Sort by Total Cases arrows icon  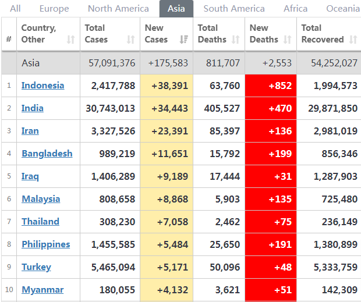click(x=130, y=40)
